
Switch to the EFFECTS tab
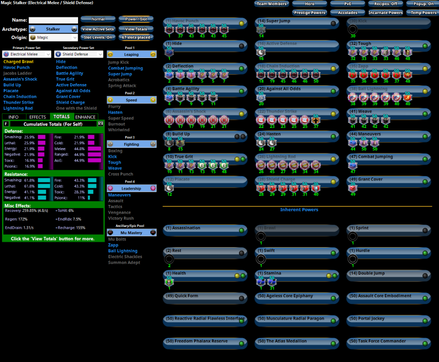(38, 117)
